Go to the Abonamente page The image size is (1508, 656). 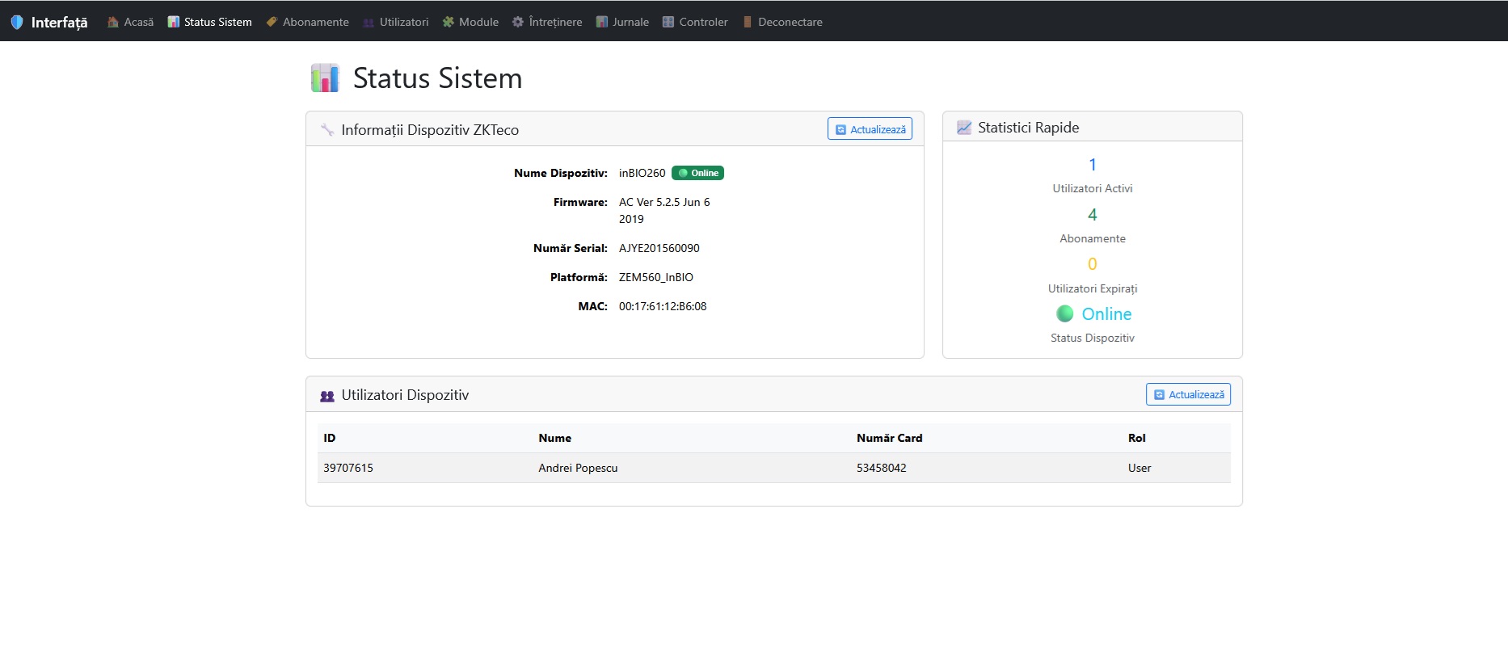315,22
